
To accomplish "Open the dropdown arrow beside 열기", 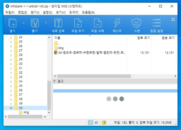I will click(23, 23).
